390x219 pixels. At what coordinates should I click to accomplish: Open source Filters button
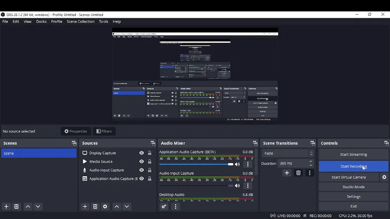(104, 131)
